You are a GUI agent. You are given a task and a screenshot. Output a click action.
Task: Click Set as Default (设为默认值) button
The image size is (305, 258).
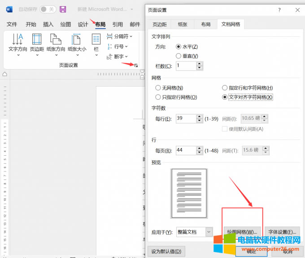click(166, 251)
